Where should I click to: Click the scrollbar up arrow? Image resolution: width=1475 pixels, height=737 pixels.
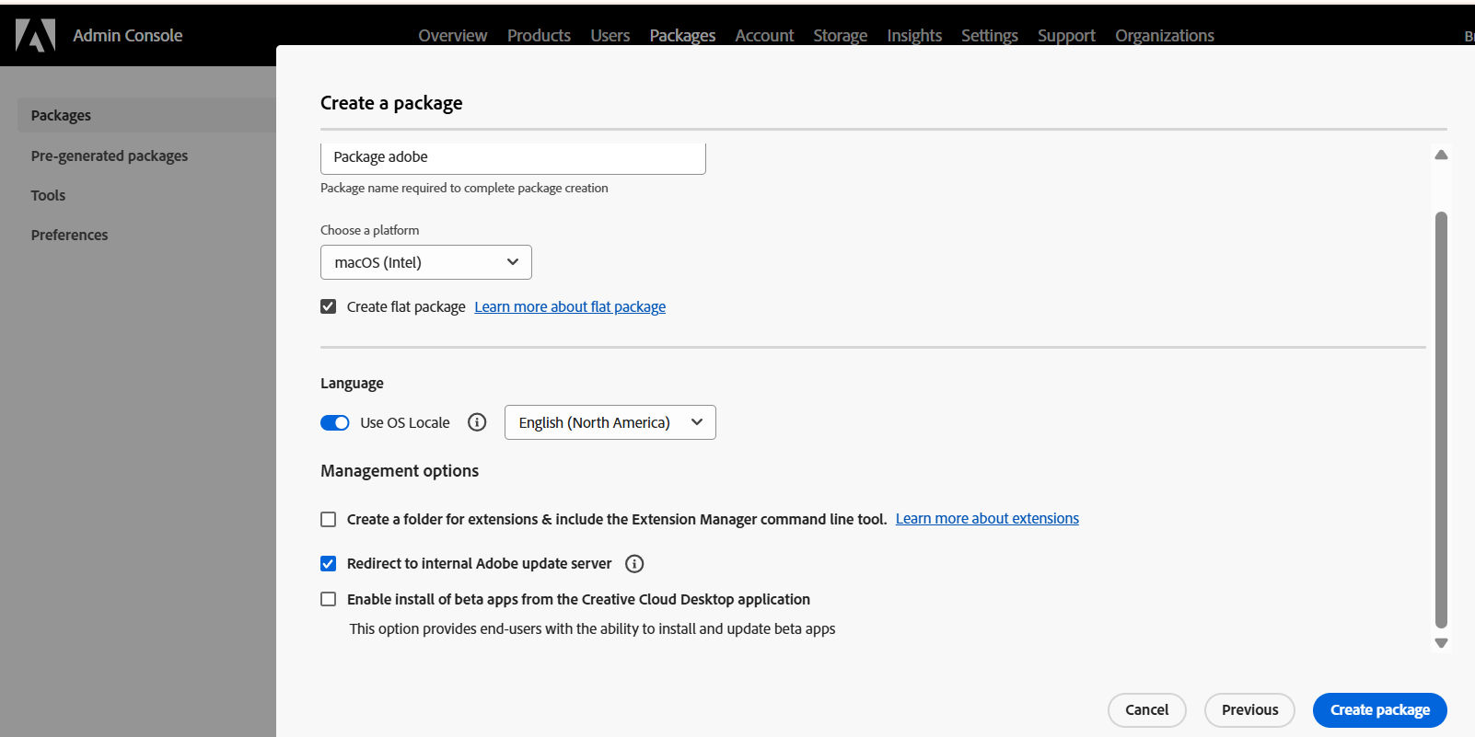pyautogui.click(x=1441, y=155)
